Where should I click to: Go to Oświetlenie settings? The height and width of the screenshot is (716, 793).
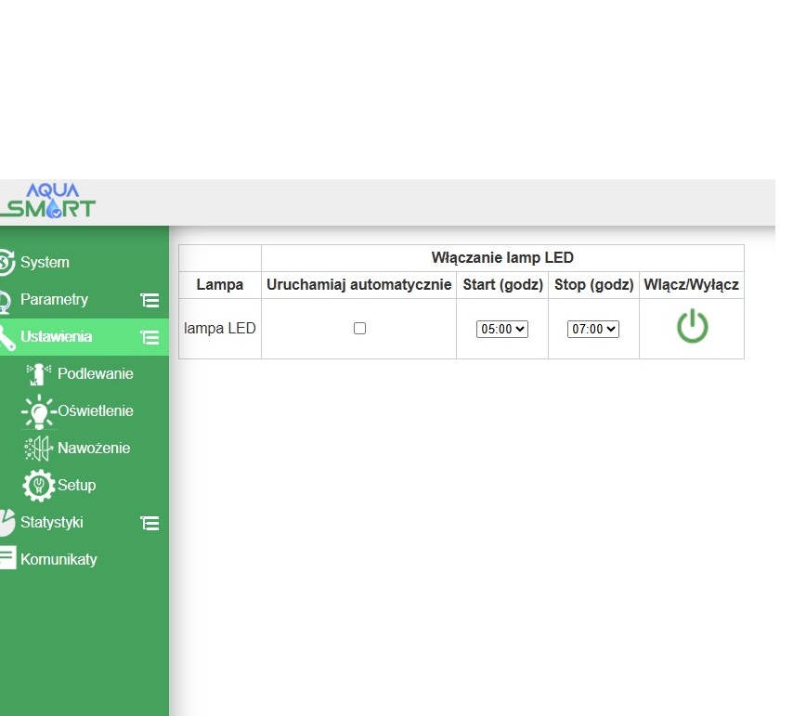tap(96, 410)
